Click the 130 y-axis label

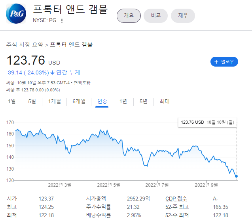[10, 169]
